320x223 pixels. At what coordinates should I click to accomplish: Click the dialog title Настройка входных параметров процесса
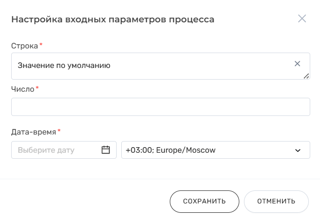(x=113, y=20)
